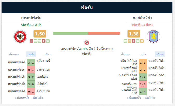Click Brentford's first red L form badge

click(x=31, y=41)
